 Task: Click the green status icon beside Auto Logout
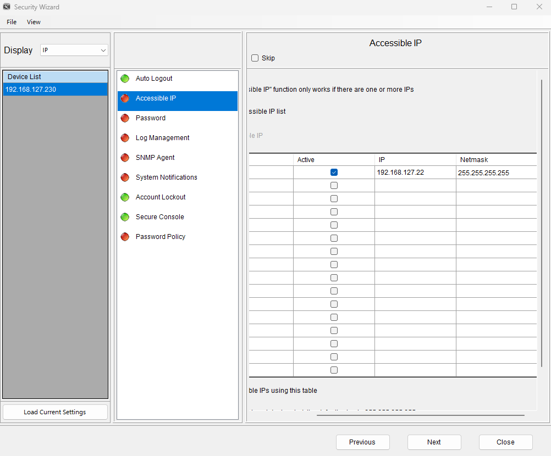[125, 79]
